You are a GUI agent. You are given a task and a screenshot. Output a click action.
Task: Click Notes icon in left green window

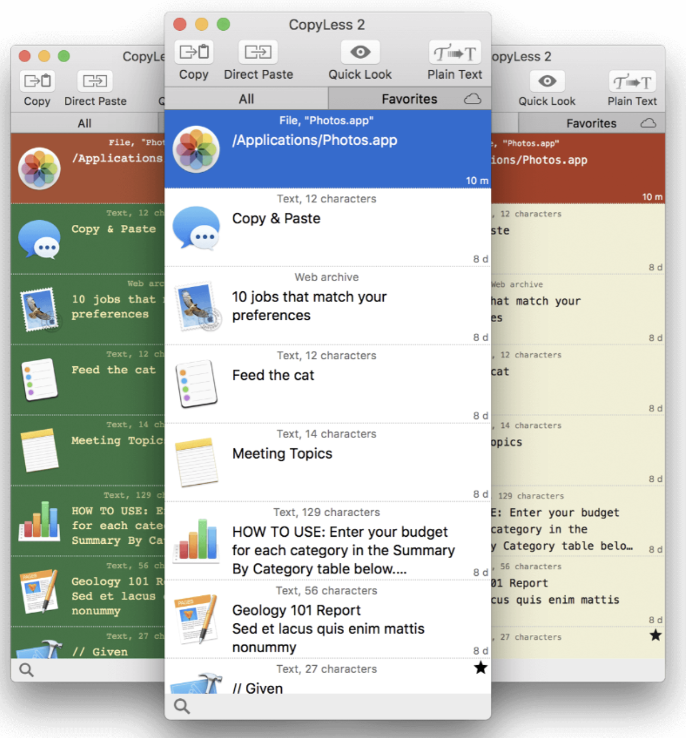coord(40,450)
